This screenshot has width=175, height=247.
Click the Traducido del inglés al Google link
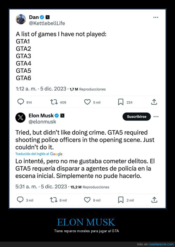click(x=39, y=154)
